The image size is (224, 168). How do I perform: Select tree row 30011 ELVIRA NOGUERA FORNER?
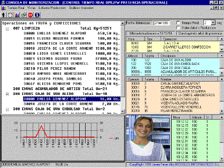tap(72, 39)
